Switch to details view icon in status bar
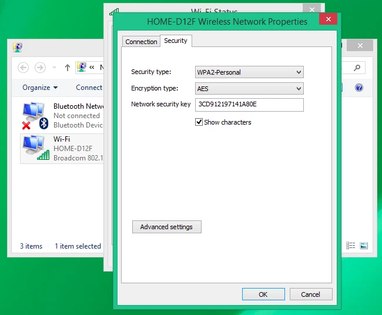Screen dimensions: 382x315 [x=351, y=246]
